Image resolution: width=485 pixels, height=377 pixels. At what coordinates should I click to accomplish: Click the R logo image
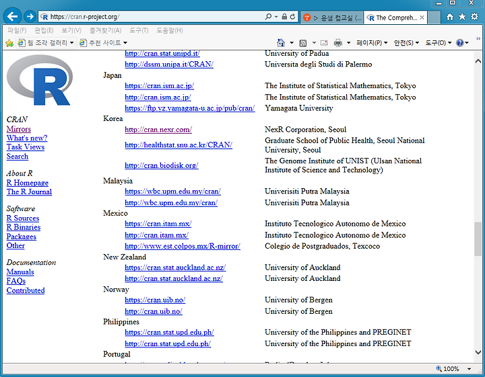click(x=40, y=80)
